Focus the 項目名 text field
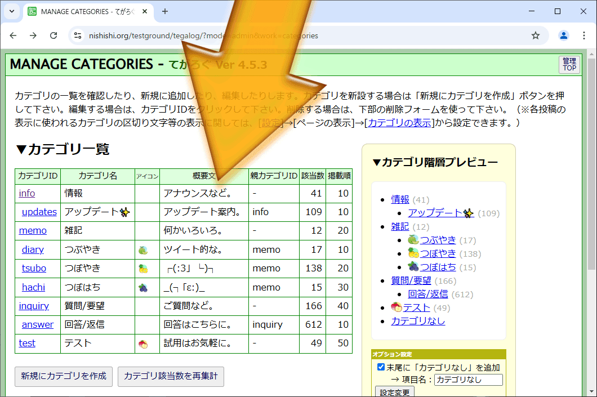Viewport: 597px width, 397px height. pyautogui.click(x=469, y=380)
